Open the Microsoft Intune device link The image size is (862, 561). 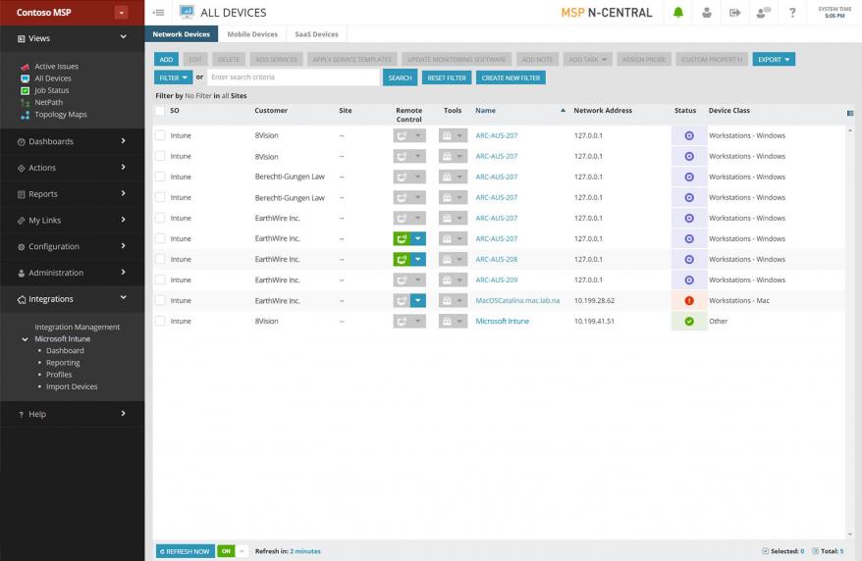tap(502, 321)
